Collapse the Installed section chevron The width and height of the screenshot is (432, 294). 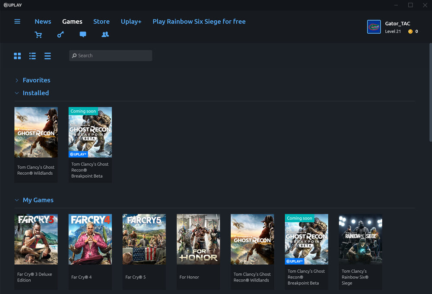tap(17, 93)
